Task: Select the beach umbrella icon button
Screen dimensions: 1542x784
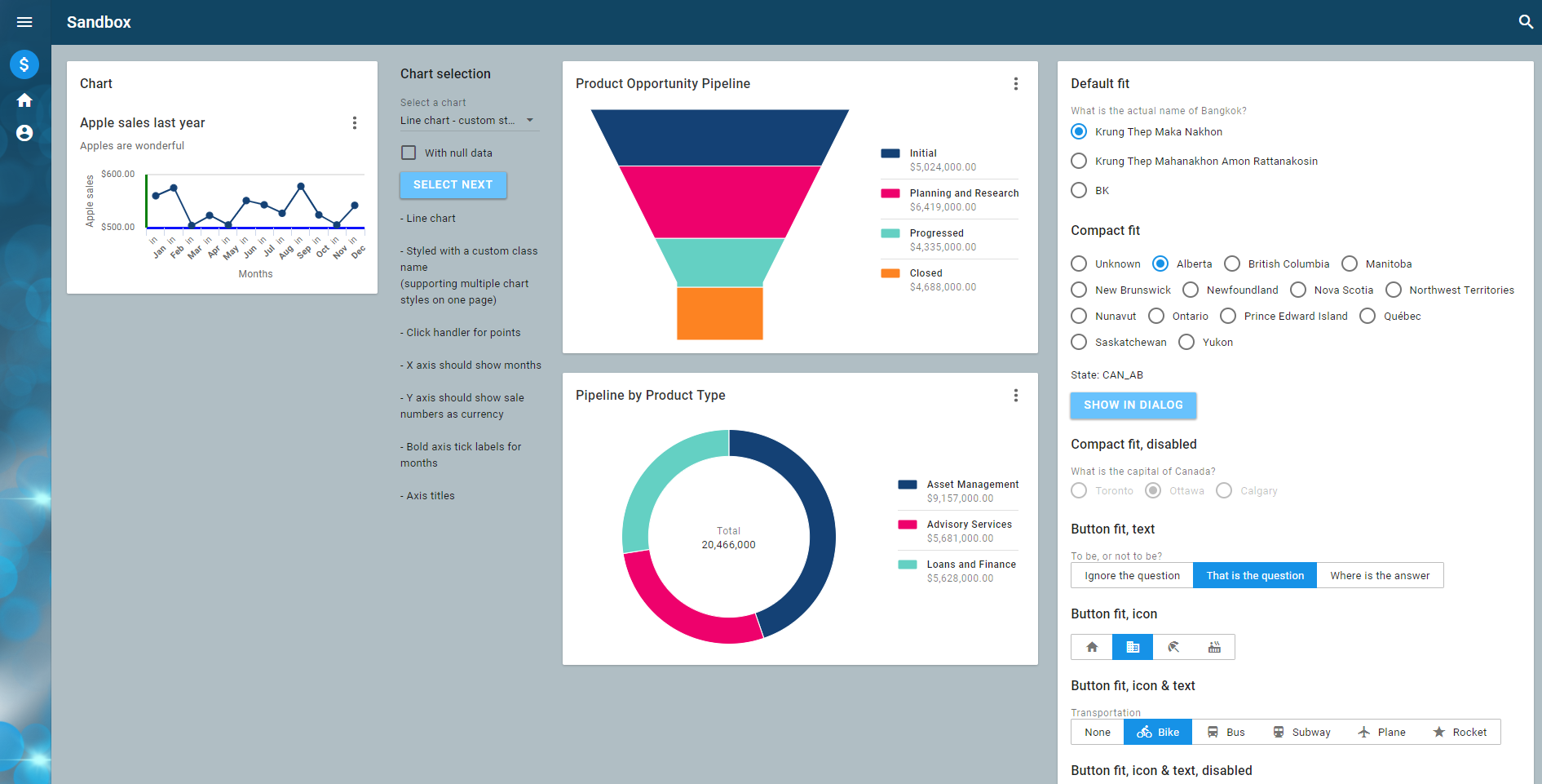Action: 1173,647
